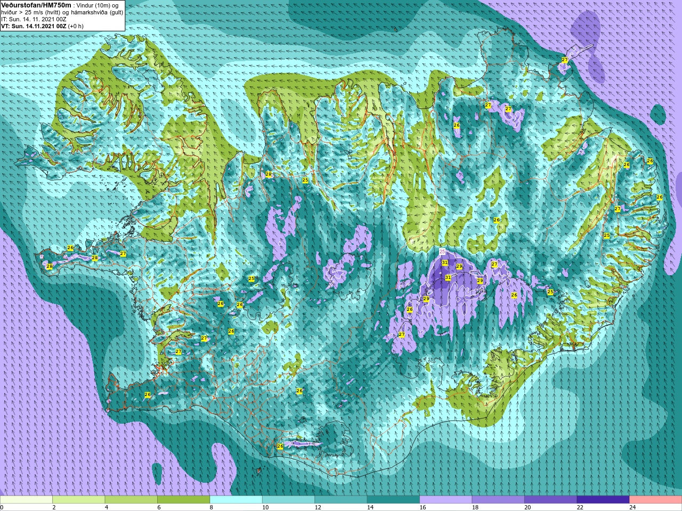Click legend scale number 22
This screenshot has width=682, height=511.
(580, 507)
